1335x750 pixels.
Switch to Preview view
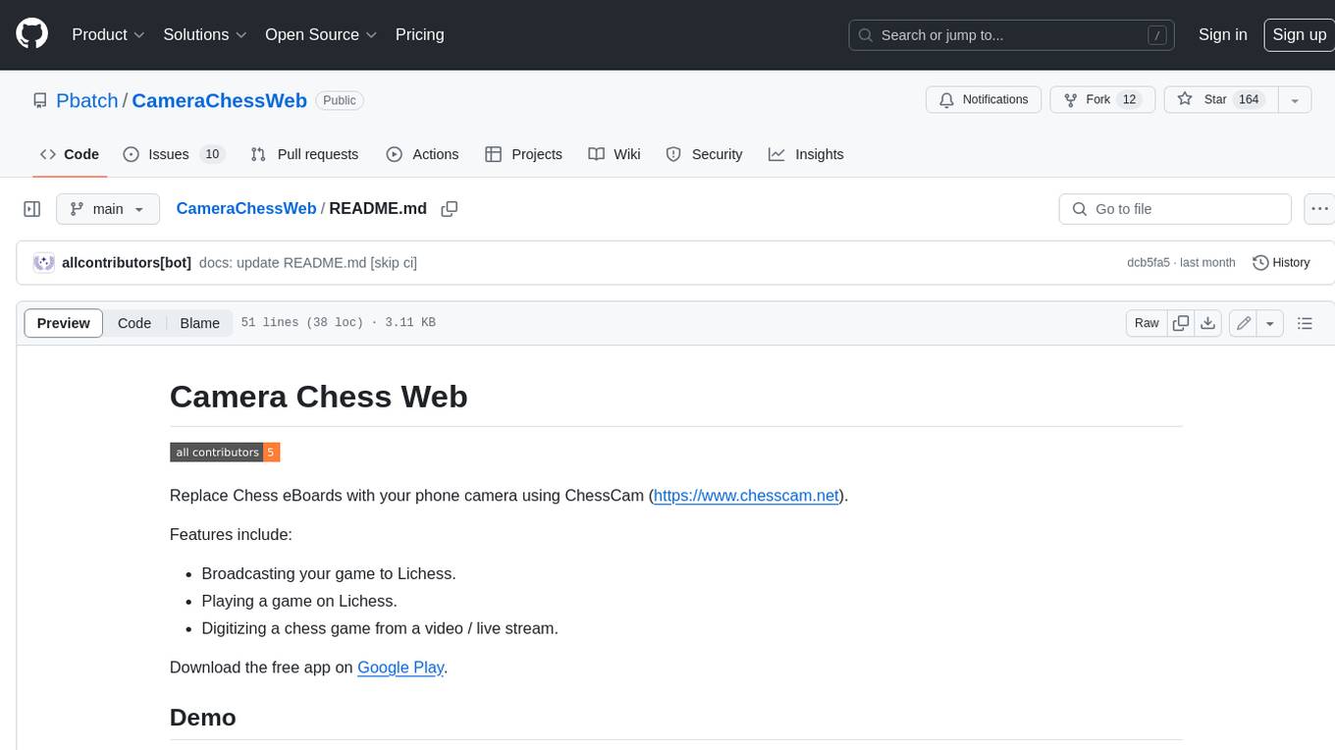coord(64,323)
